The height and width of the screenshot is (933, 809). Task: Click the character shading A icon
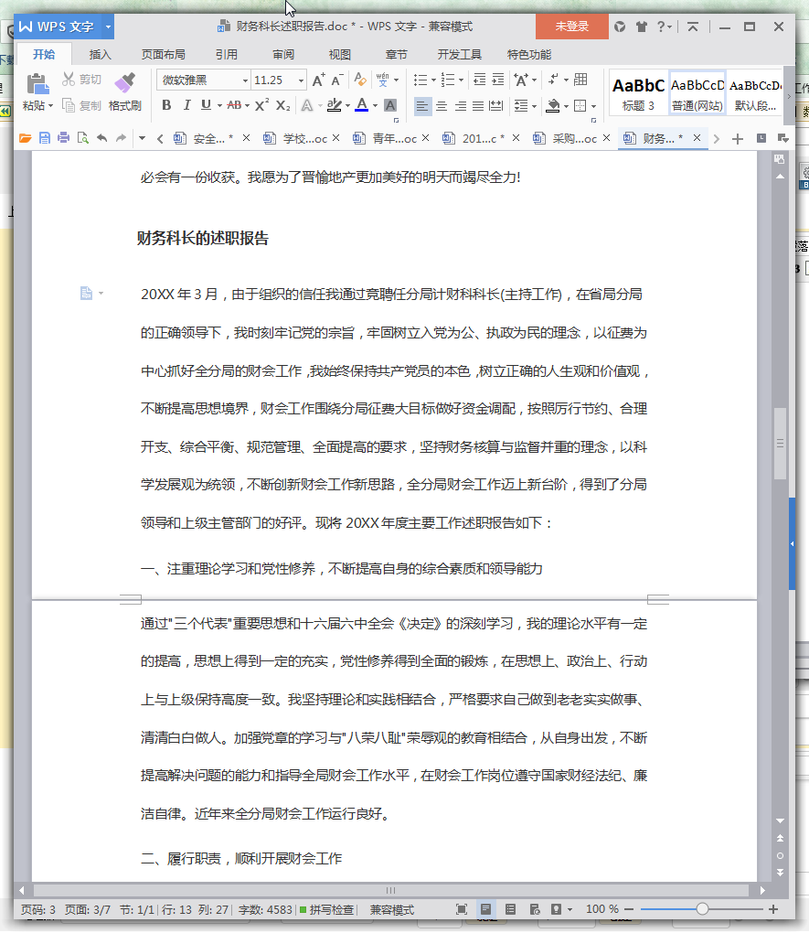(390, 106)
